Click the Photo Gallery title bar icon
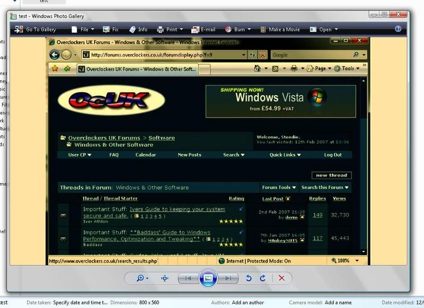The image size is (424, 308). (13, 16)
